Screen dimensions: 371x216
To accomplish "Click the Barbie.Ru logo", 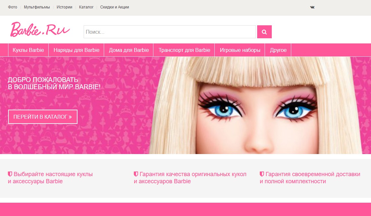I will coord(40,29).
